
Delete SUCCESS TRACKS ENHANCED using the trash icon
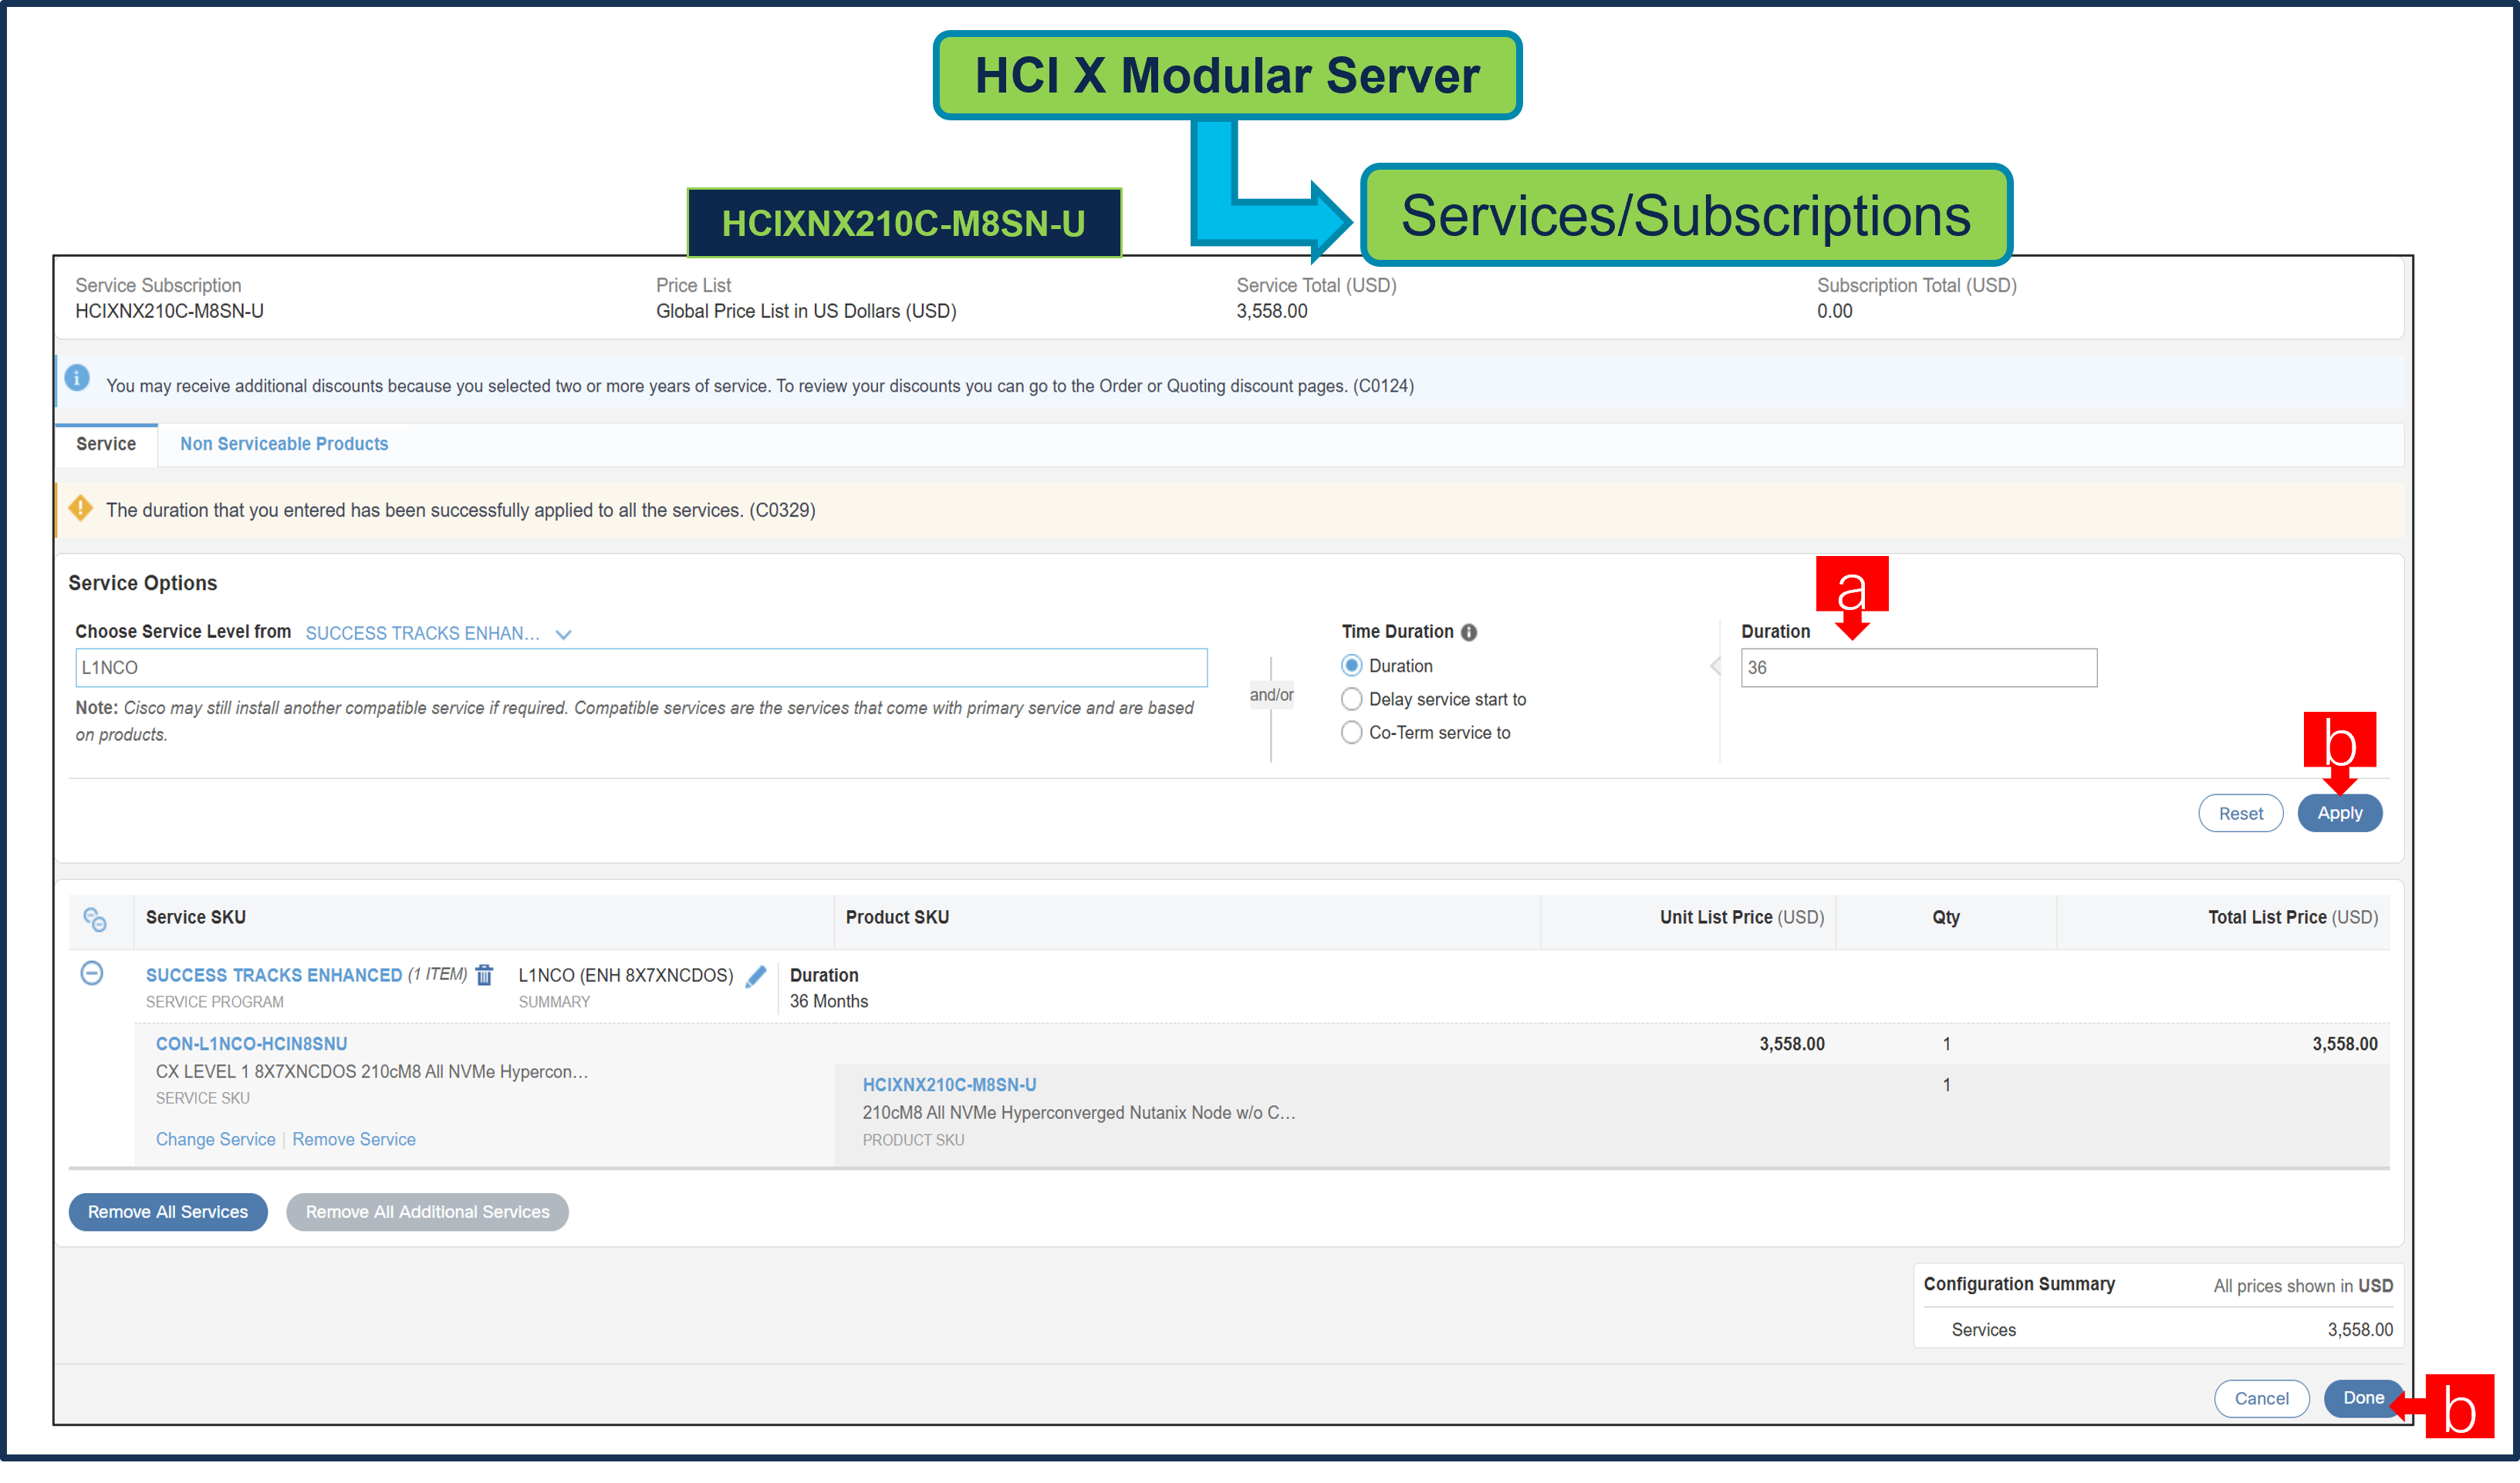484,976
